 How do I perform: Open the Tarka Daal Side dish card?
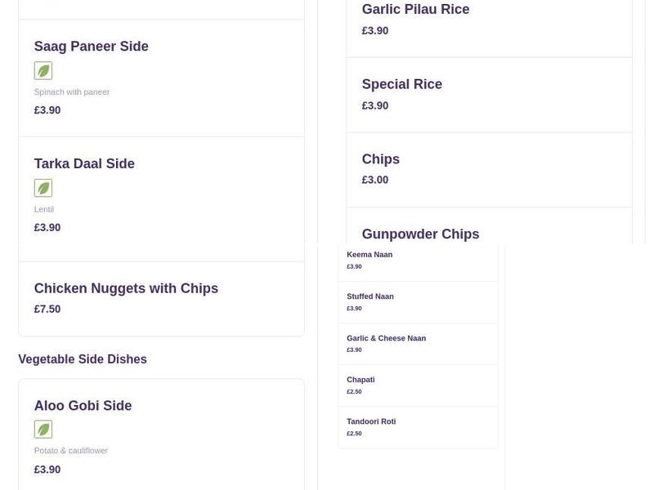[x=84, y=163]
